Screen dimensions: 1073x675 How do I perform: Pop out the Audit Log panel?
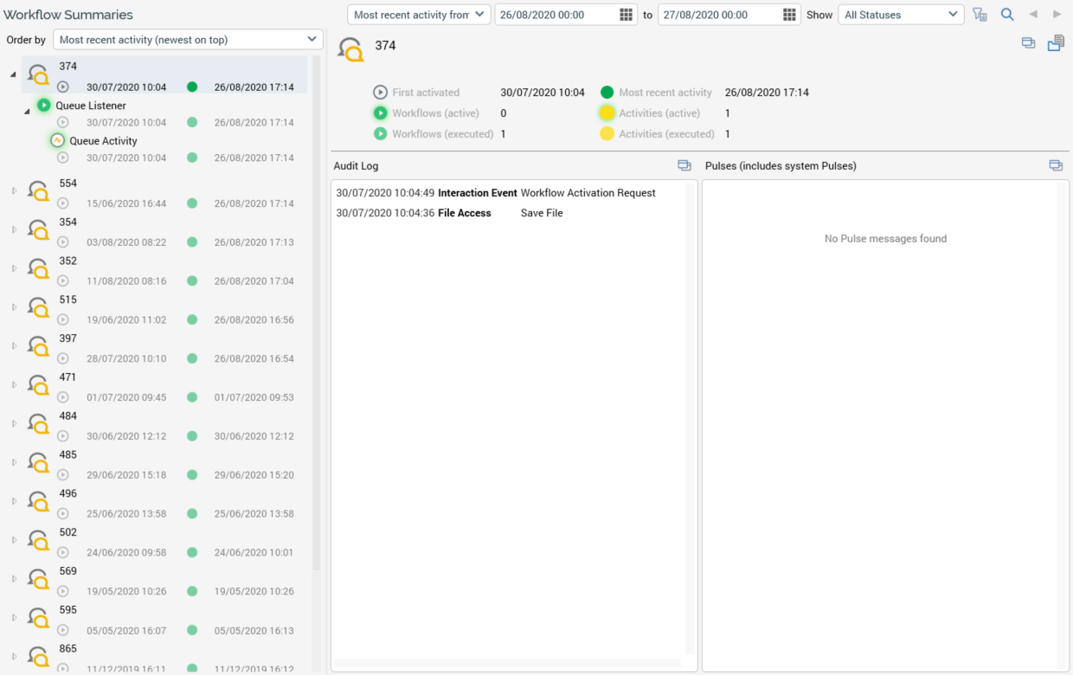(x=684, y=165)
